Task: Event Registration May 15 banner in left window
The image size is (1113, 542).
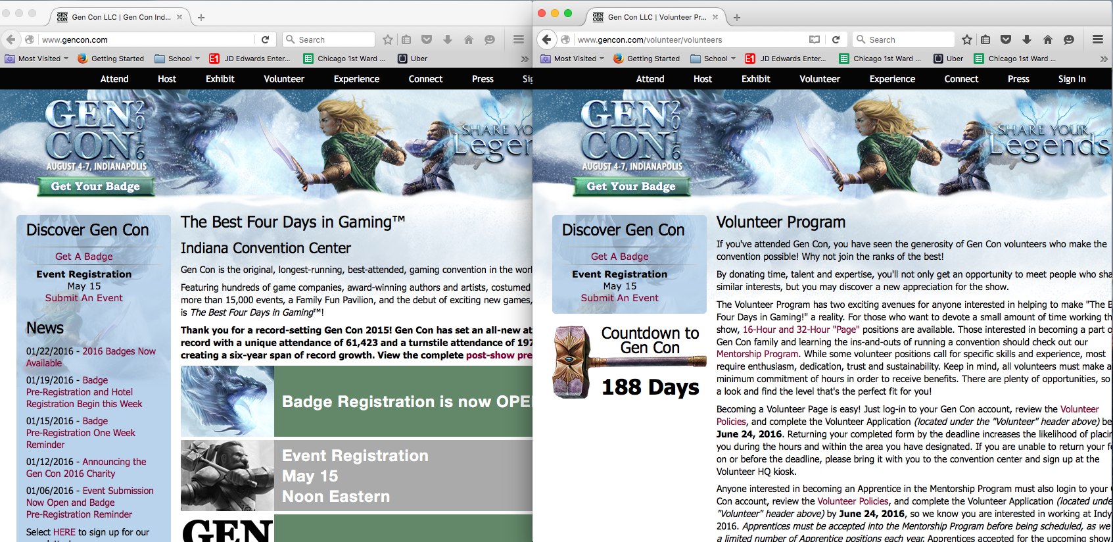Action: pos(356,476)
